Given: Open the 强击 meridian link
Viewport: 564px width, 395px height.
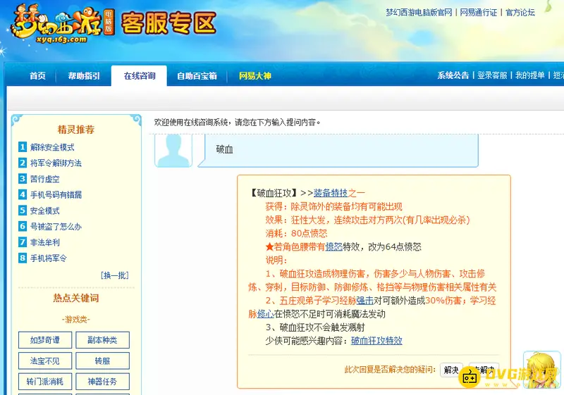Looking at the screenshot, I should pos(365,301).
